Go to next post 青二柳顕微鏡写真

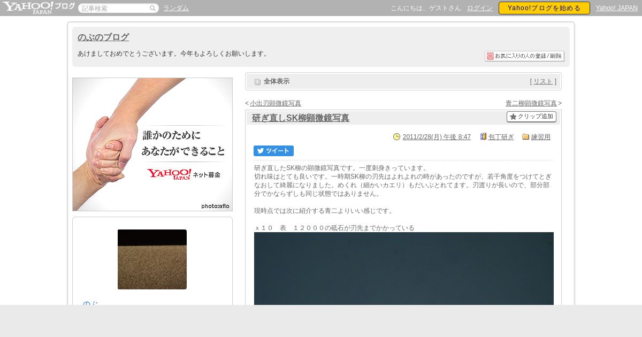531,103
